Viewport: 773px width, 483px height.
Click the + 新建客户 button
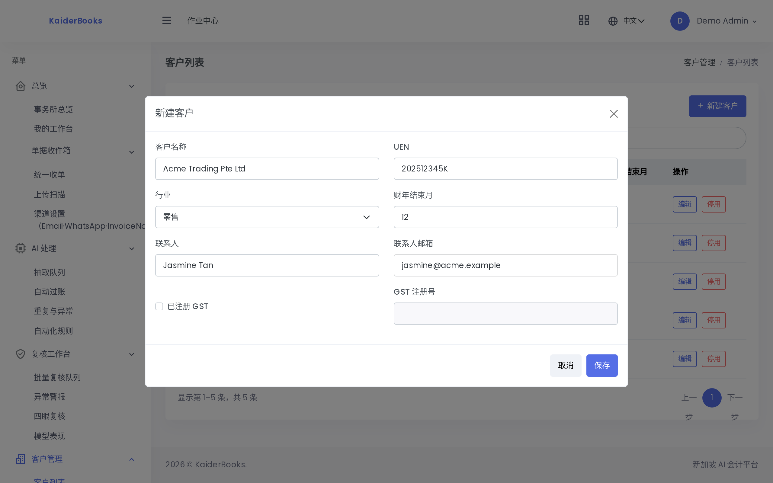click(x=717, y=106)
